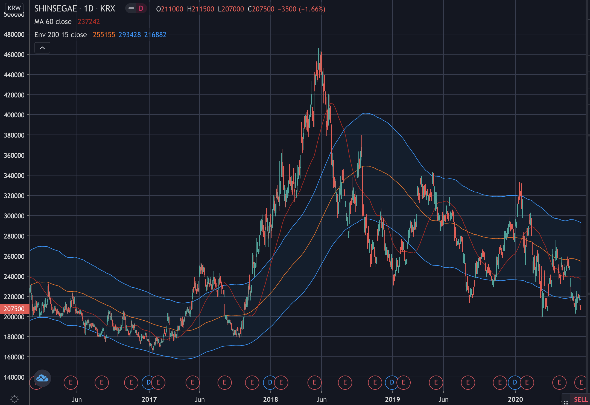Open chart settings gear at bottom-left corner
Image resolution: width=590 pixels, height=405 pixels.
(x=14, y=399)
